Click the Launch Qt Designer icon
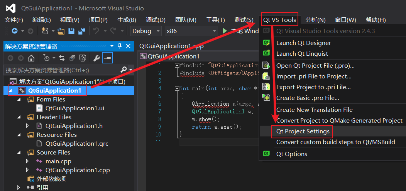The width and height of the screenshot is (406, 191). tap(266, 43)
